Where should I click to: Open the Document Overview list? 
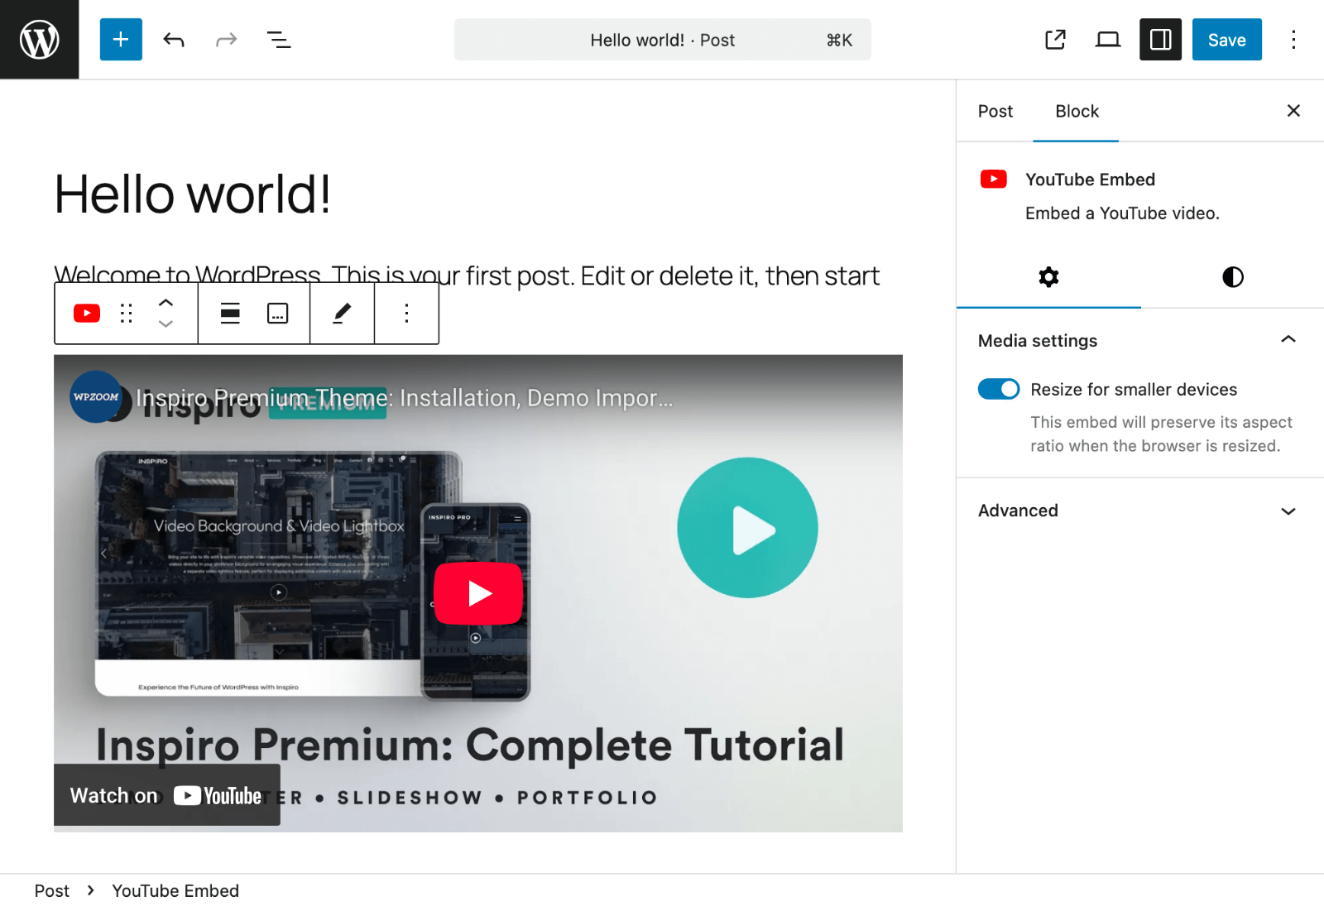279,39
